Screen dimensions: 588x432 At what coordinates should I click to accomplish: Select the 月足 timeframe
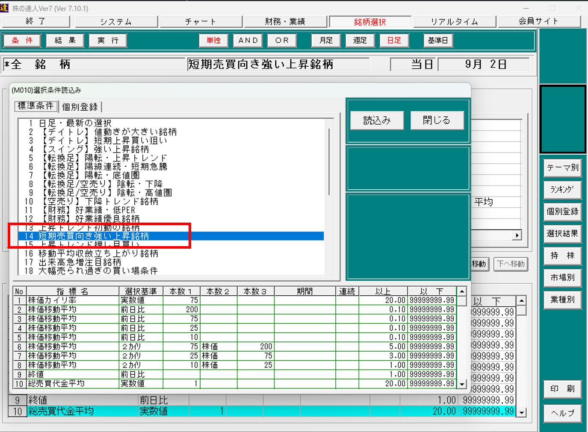pos(326,40)
